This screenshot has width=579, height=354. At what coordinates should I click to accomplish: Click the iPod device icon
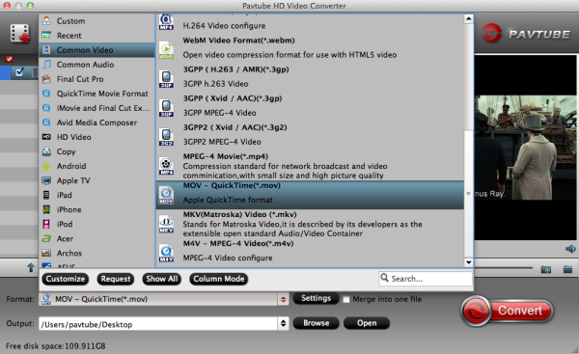[46, 224]
